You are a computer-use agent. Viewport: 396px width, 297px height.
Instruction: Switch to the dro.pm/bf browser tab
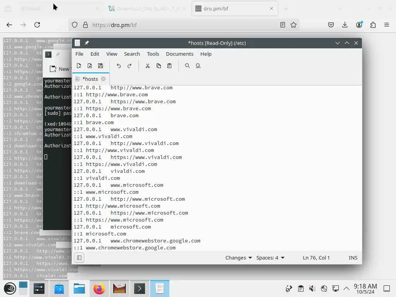coord(235,9)
